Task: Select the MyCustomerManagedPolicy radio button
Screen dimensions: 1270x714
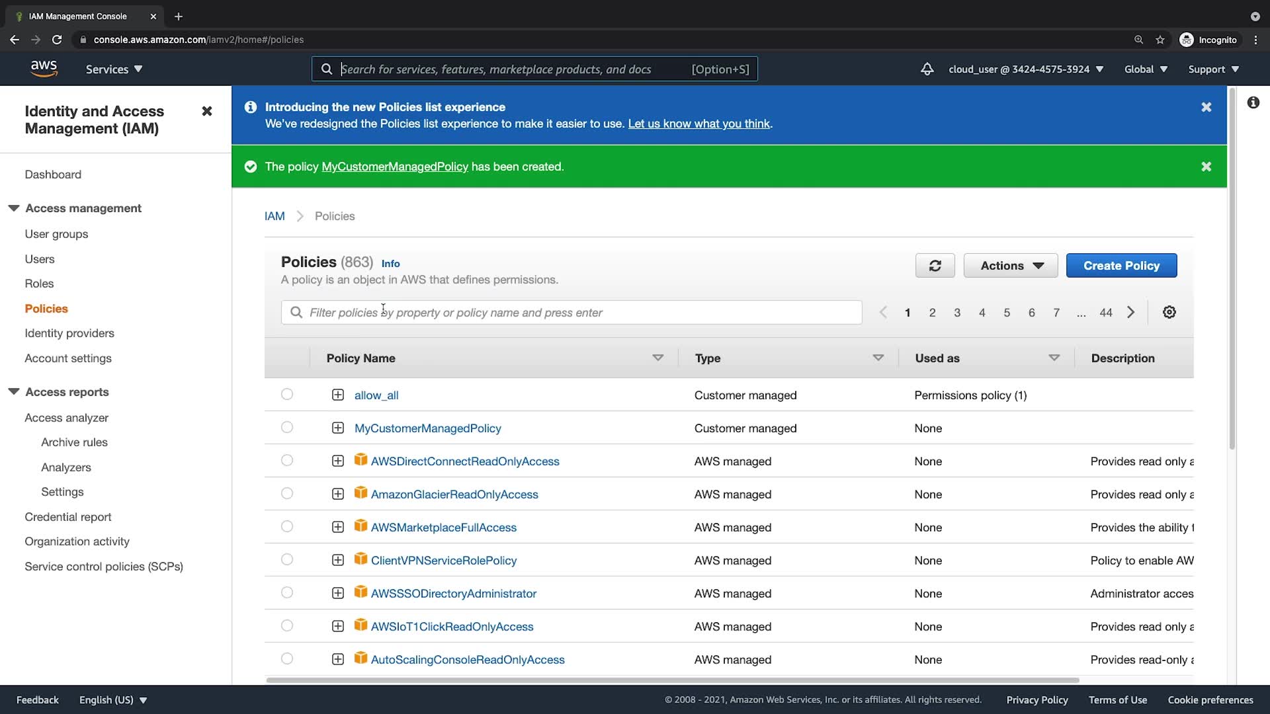Action: click(286, 428)
